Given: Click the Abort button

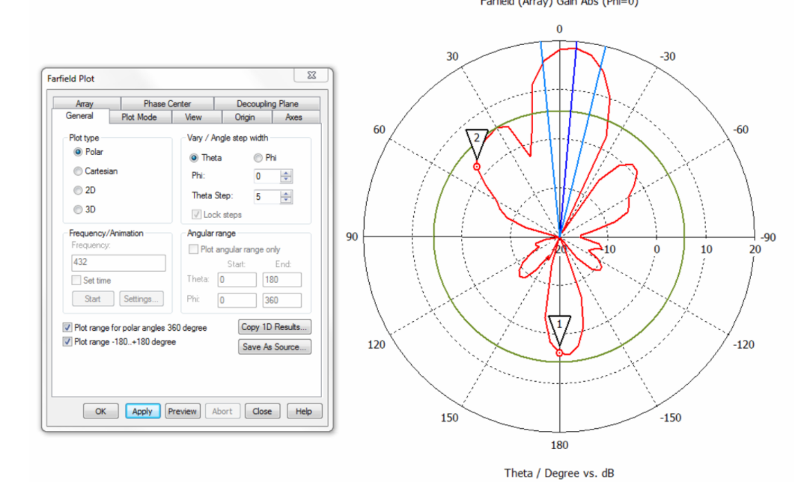Looking at the screenshot, I should (222, 411).
